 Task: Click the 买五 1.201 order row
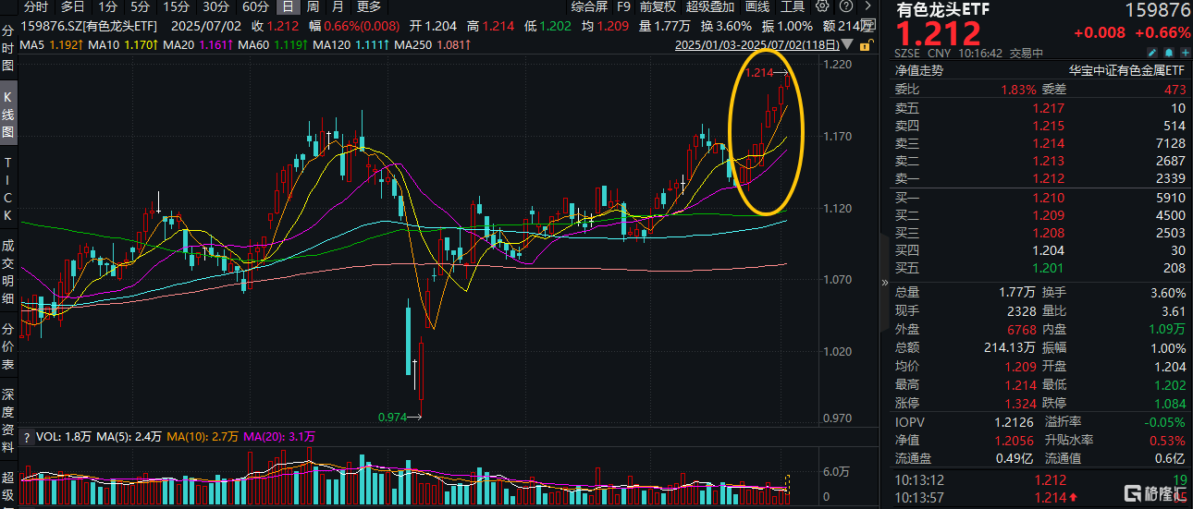[1039, 268]
